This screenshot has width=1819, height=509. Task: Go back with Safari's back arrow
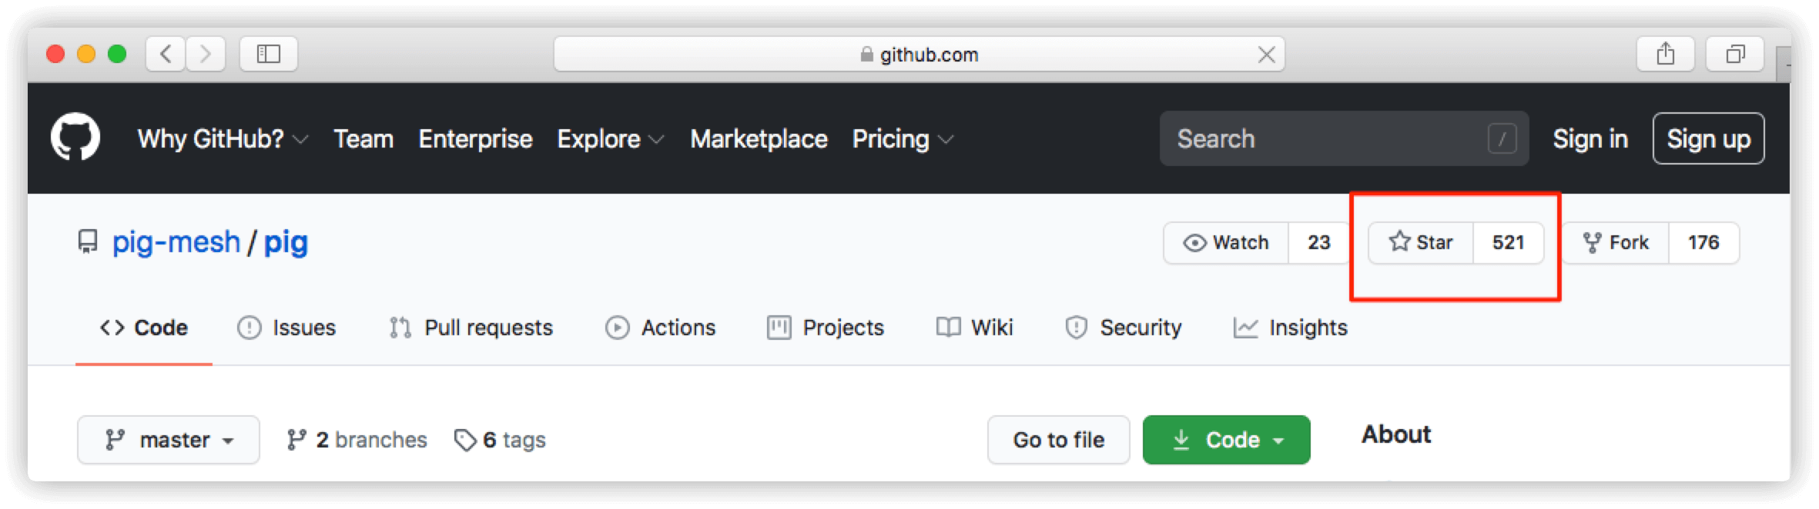166,54
